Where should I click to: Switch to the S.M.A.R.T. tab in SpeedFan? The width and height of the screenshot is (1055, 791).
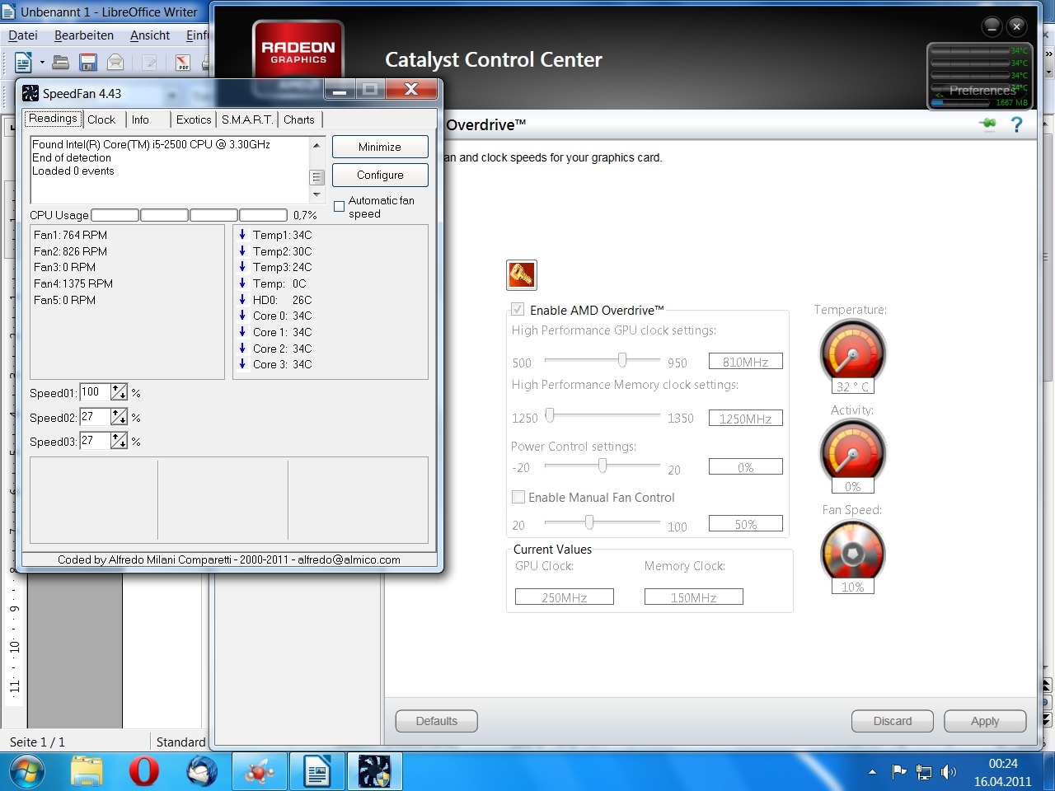[247, 119]
